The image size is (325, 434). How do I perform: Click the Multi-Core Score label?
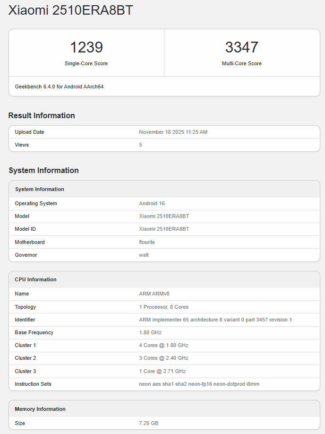tap(241, 63)
